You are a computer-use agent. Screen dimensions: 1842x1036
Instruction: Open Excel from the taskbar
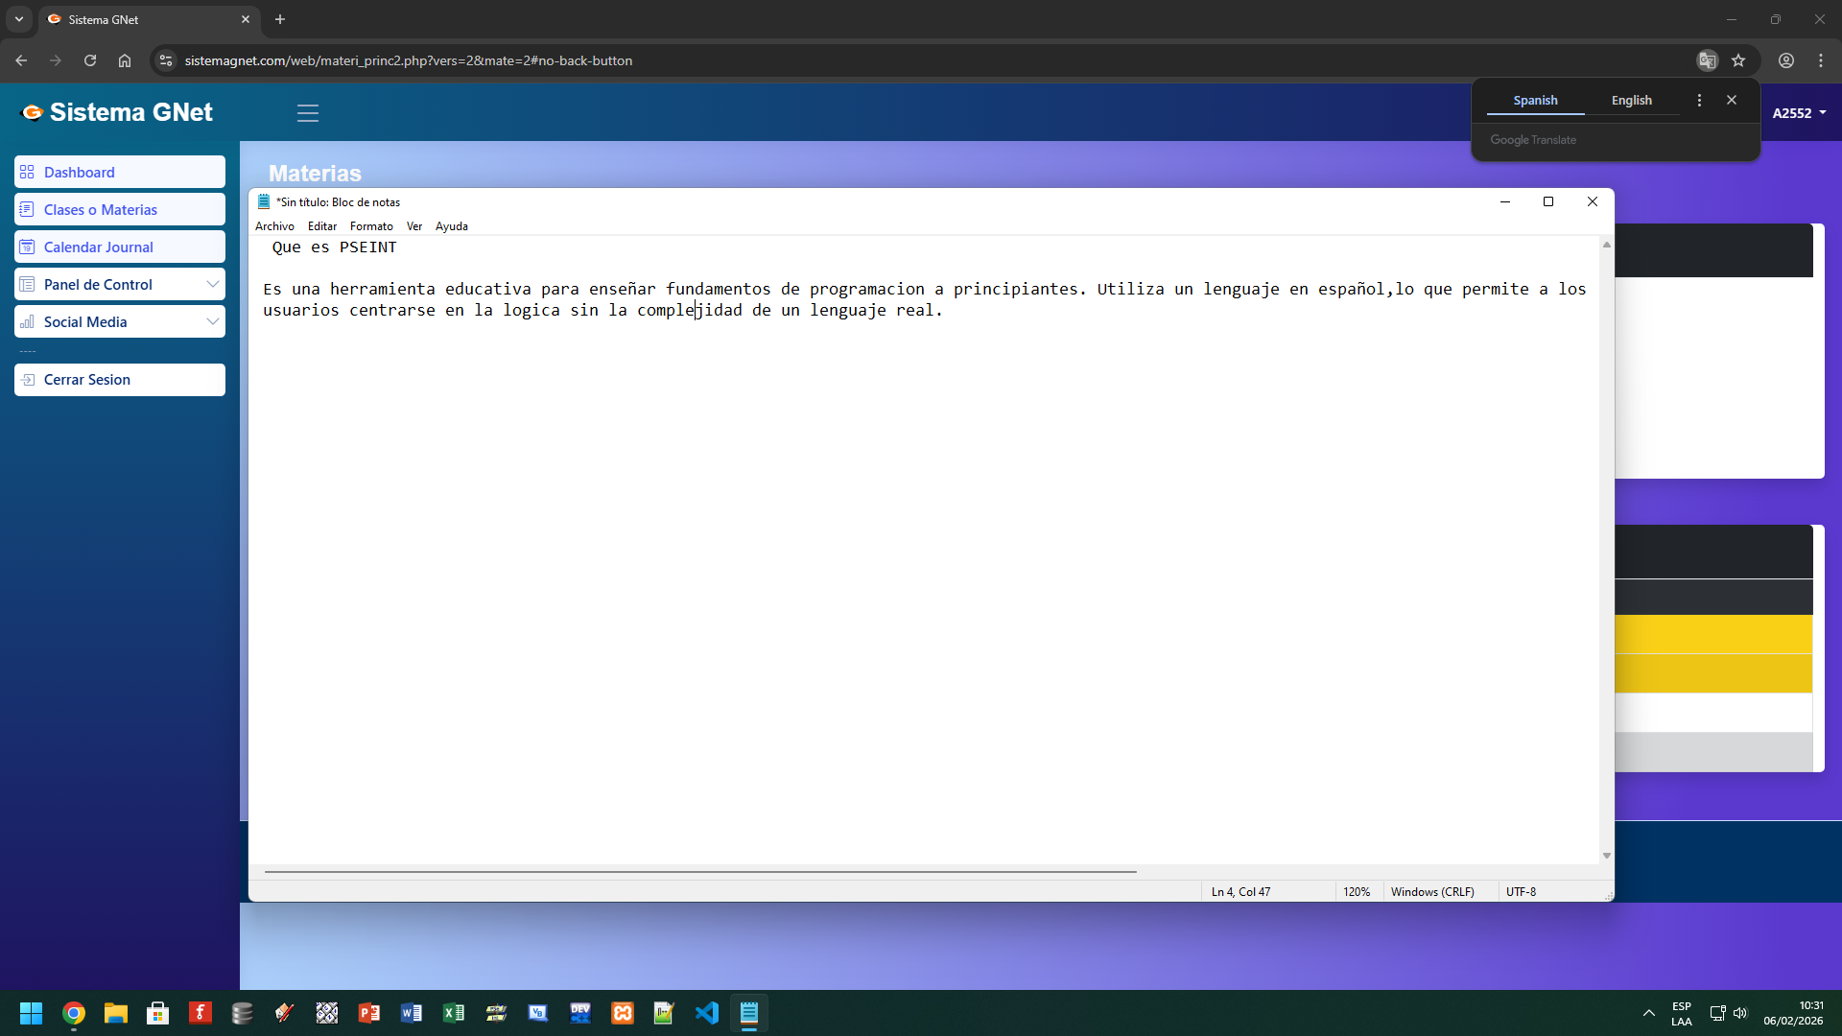tap(454, 1013)
